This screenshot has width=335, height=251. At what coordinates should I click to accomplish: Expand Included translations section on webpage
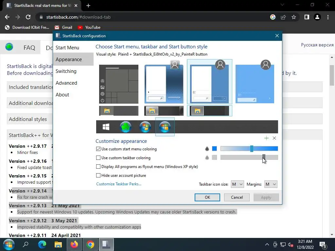click(x=30, y=87)
